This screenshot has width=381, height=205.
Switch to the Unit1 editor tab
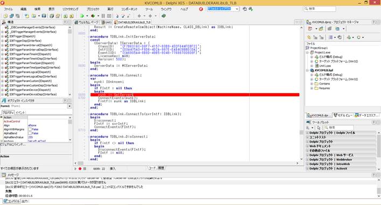(107, 22)
